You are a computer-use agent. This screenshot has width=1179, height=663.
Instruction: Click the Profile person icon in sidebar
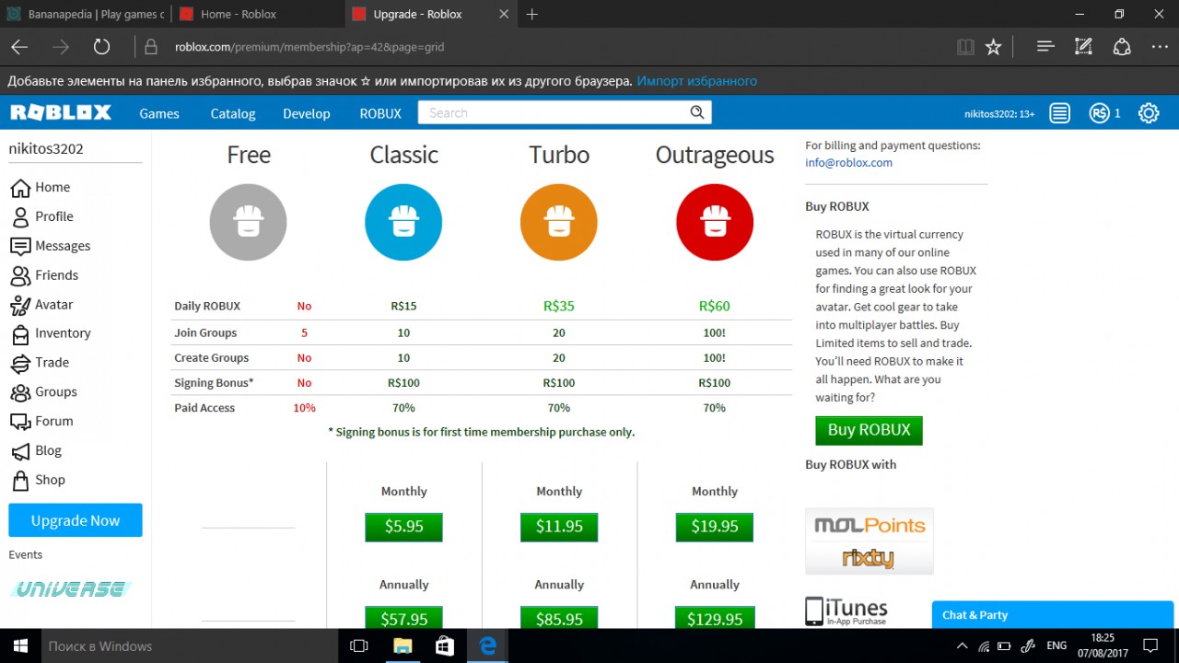click(20, 217)
